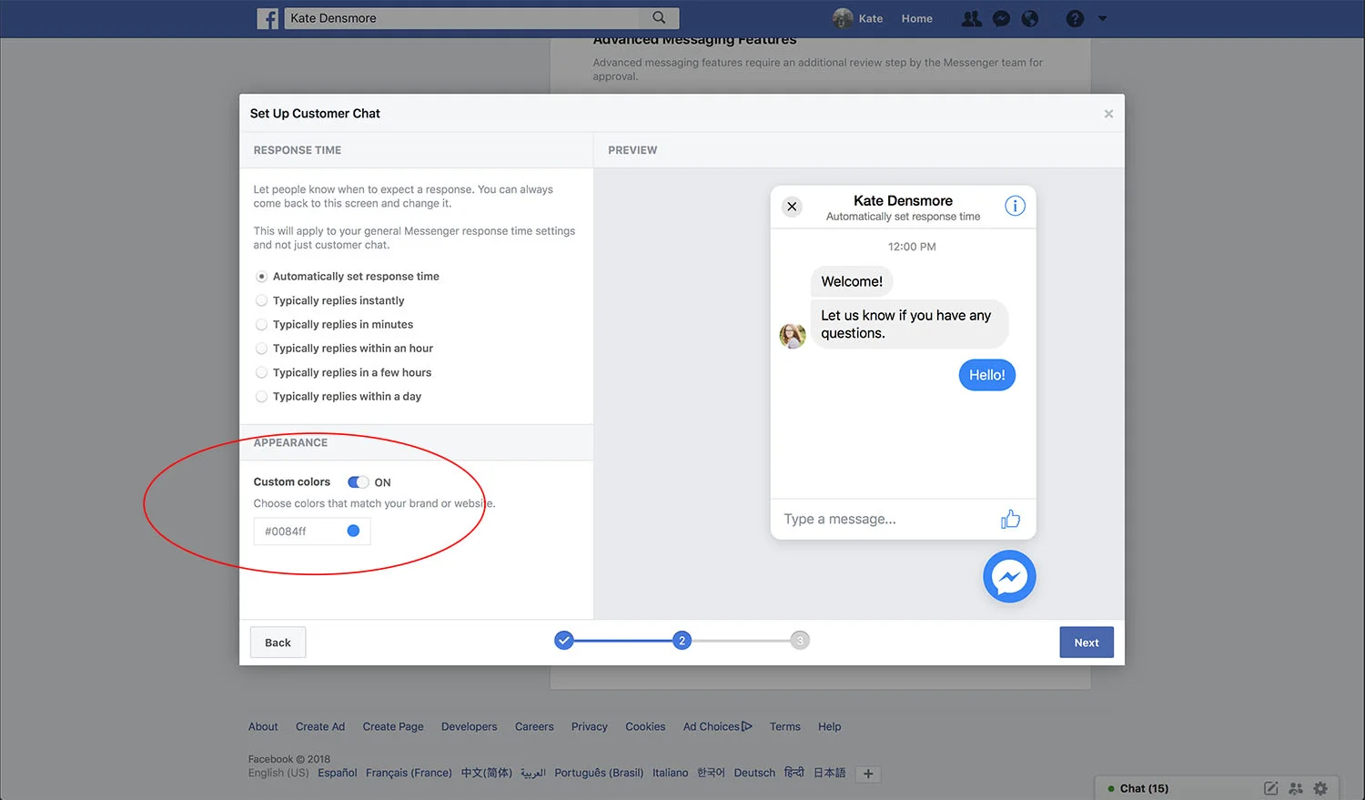Switch language to Deutsch
The width and height of the screenshot is (1365, 800).
[754, 773]
